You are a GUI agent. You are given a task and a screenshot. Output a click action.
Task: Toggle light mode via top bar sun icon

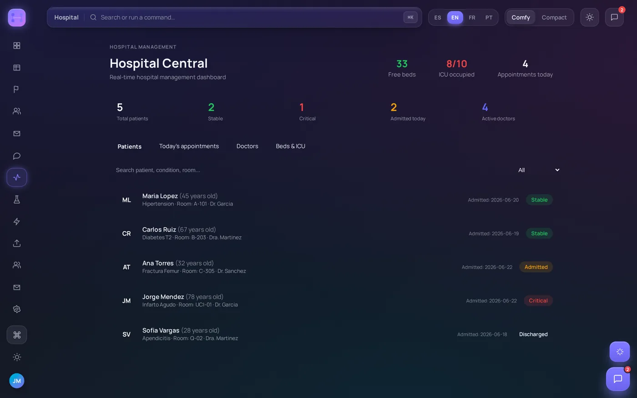[590, 17]
